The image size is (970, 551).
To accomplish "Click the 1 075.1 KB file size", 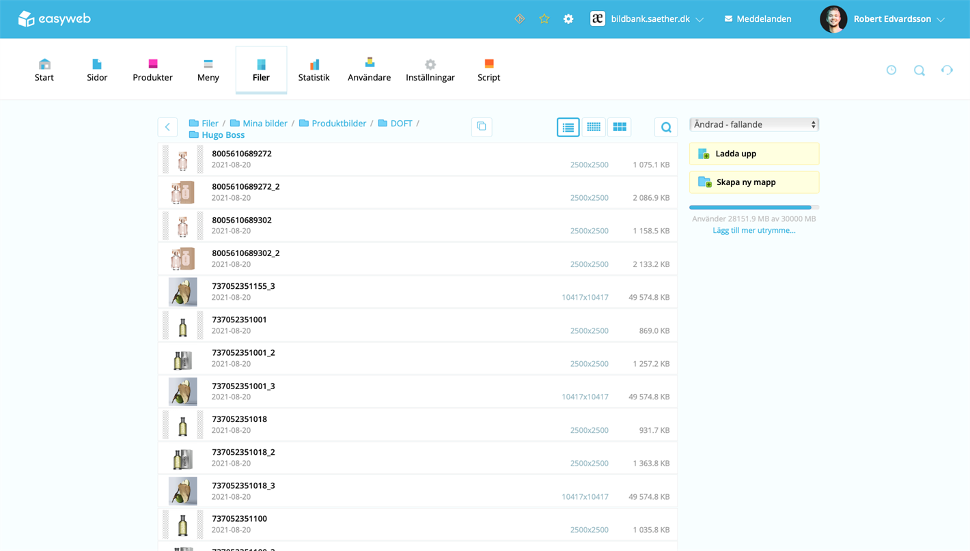I will click(651, 165).
